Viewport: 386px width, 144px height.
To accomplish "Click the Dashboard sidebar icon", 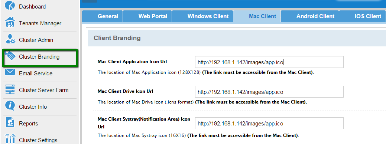I will 10,6.
